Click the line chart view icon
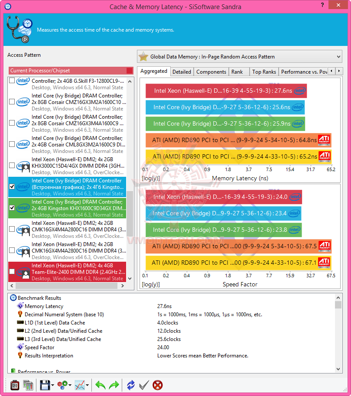The image size is (351, 396). pos(80,386)
